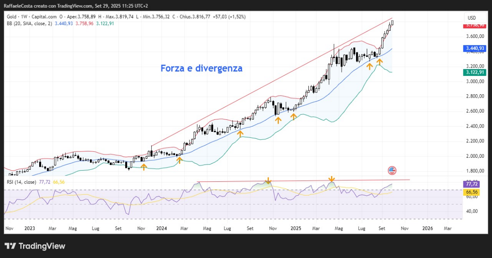Select the 'Forza e divergenza' text annotation
Screen dimensions: 492x258
[x=201, y=68]
